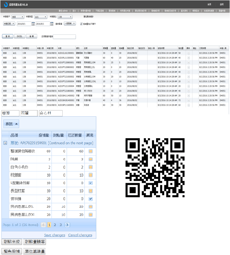
Task: Expand the 13B unit dropdown
Action: pos(65,16)
